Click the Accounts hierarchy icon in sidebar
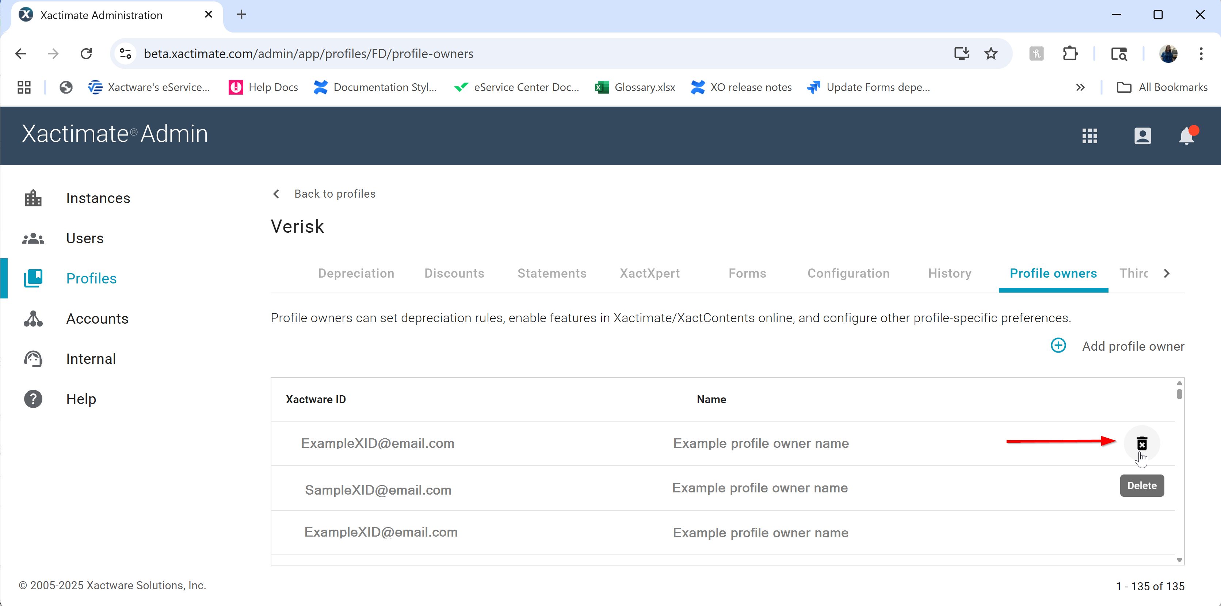Screen dimensions: 1221x606 click(33, 319)
